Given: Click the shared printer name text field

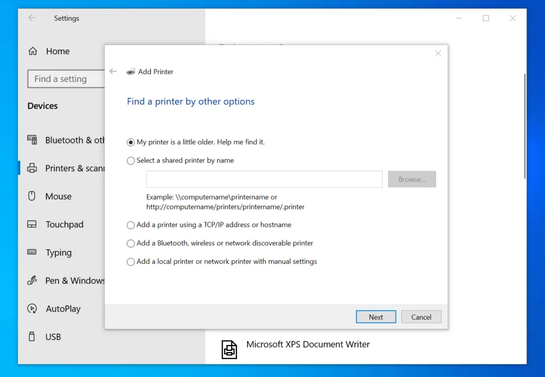Looking at the screenshot, I should [x=264, y=179].
